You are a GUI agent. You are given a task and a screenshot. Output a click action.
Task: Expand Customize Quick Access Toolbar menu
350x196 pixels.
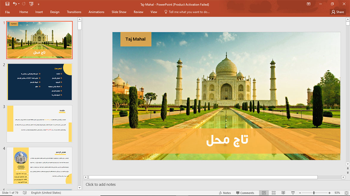pos(39,4)
